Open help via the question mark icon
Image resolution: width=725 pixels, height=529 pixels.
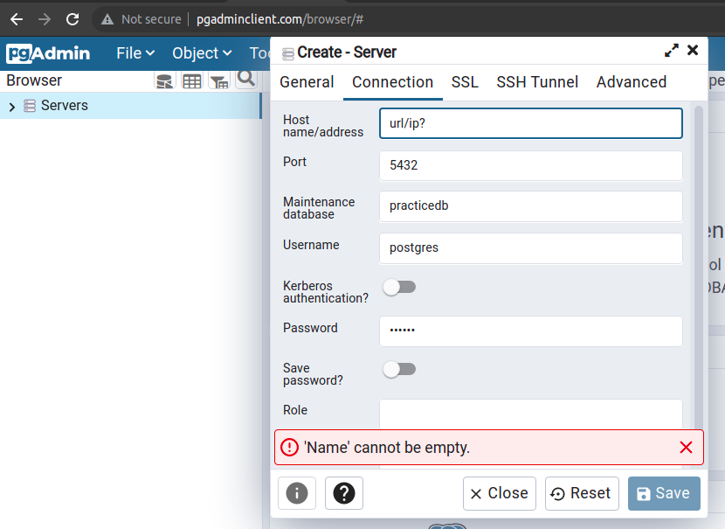pos(344,493)
